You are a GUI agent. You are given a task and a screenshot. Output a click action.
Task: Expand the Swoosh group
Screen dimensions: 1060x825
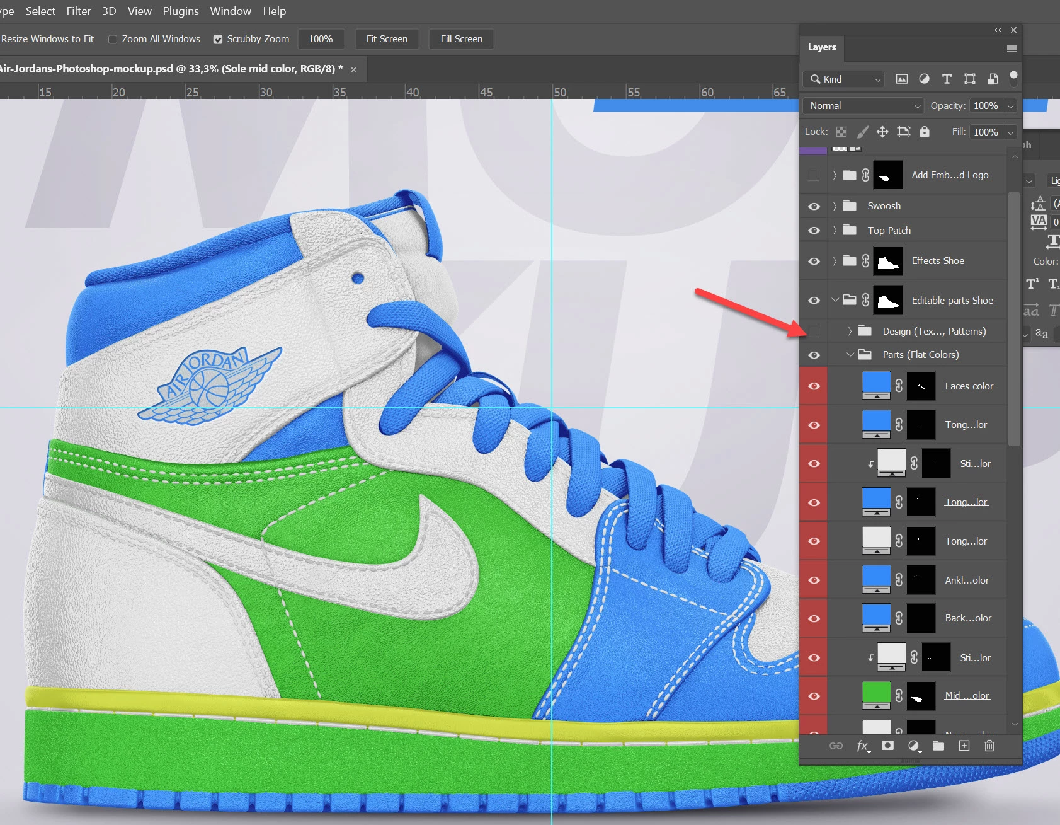coord(835,206)
